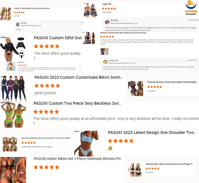Open the customer review photo attachment
199x183 pixels.
tap(104, 51)
